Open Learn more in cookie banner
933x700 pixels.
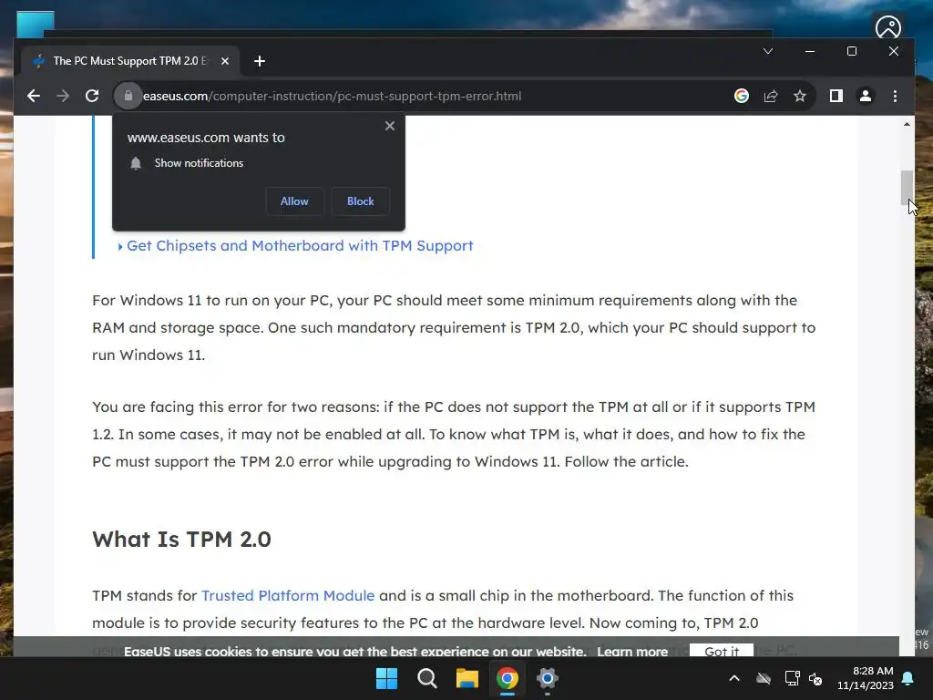pos(632,651)
